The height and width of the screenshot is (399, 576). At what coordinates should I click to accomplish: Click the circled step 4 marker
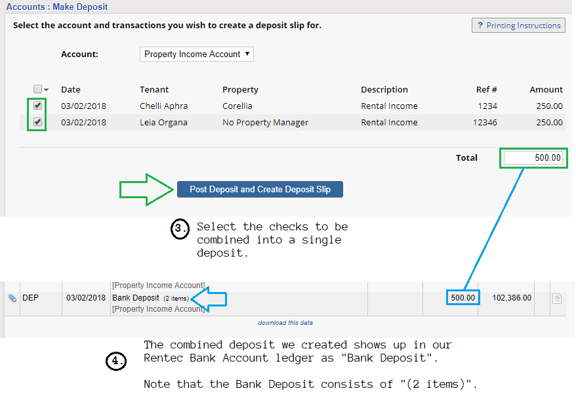(115, 362)
